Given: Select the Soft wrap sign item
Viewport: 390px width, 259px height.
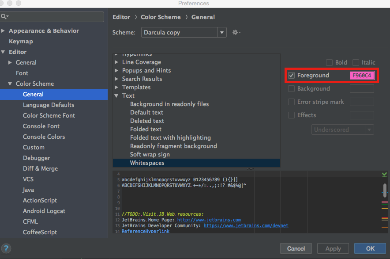Looking at the screenshot, I should click(150, 155).
